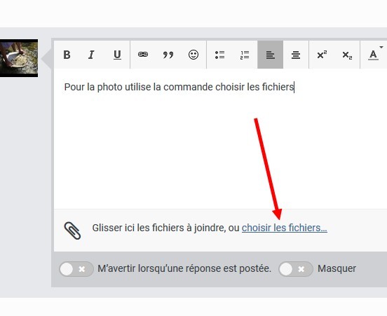The image size is (387, 316).
Task: Open the 'choisir les fichiers...' link
Action: coord(285,228)
